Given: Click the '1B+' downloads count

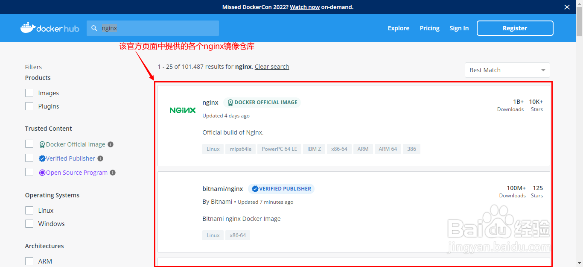Looking at the screenshot, I should (518, 102).
